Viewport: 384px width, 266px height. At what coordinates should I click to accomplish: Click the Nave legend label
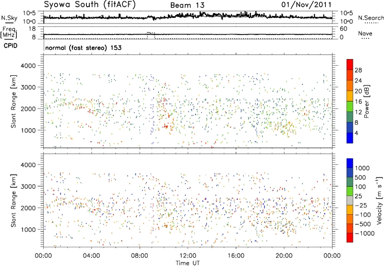[365, 34]
